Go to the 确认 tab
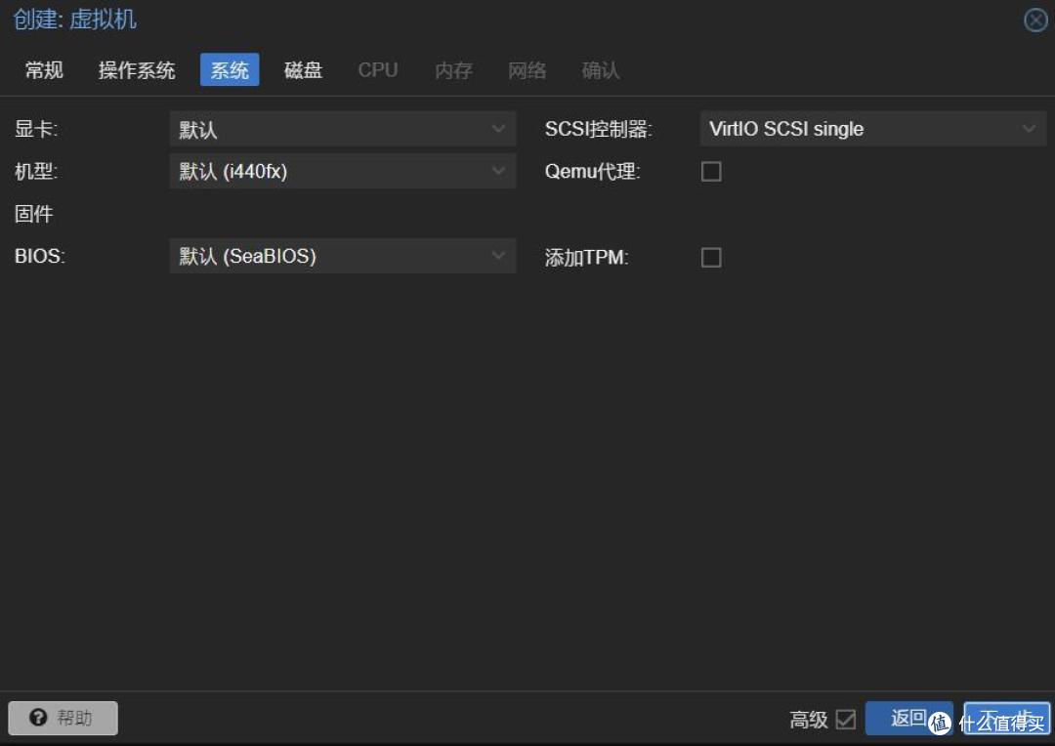Viewport: 1055px width, 746px height. (601, 70)
